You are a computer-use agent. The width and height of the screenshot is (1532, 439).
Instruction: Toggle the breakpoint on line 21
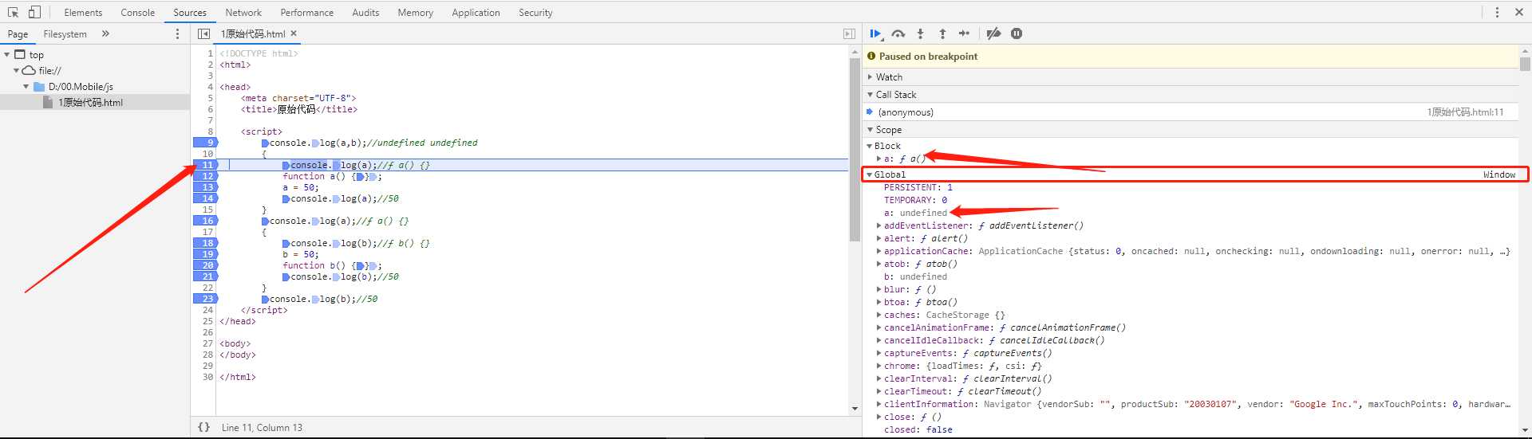(x=205, y=276)
